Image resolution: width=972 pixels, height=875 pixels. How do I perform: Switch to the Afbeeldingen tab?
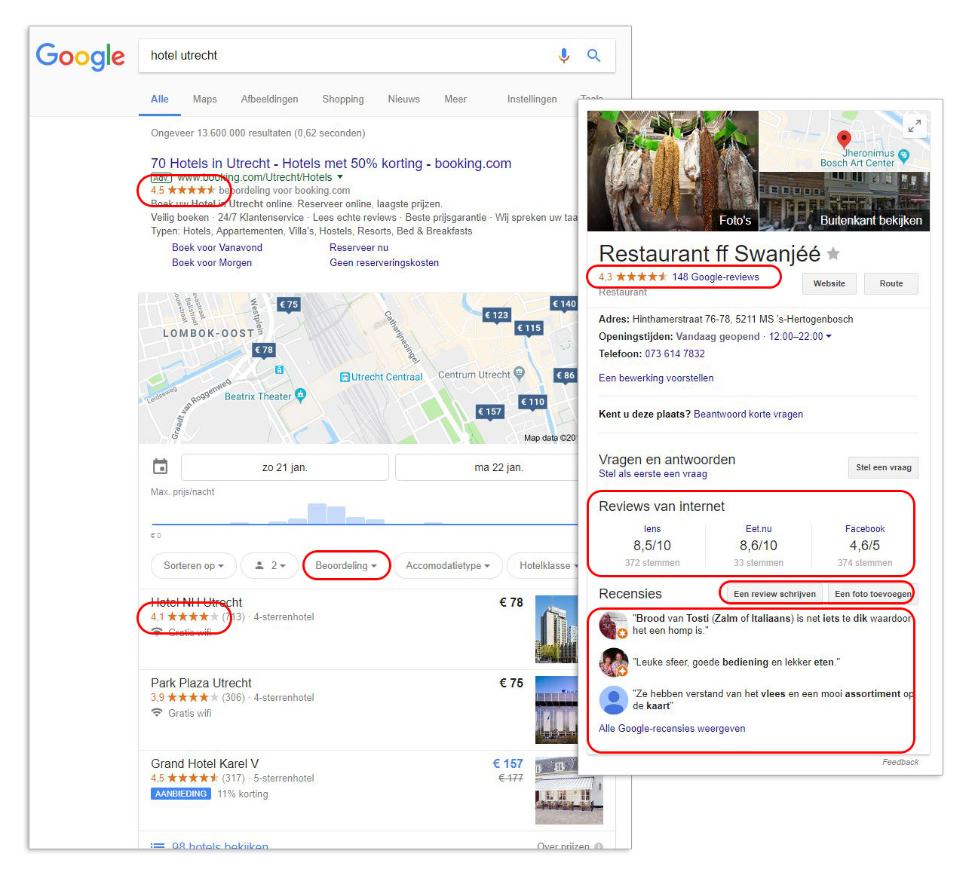pos(269,99)
